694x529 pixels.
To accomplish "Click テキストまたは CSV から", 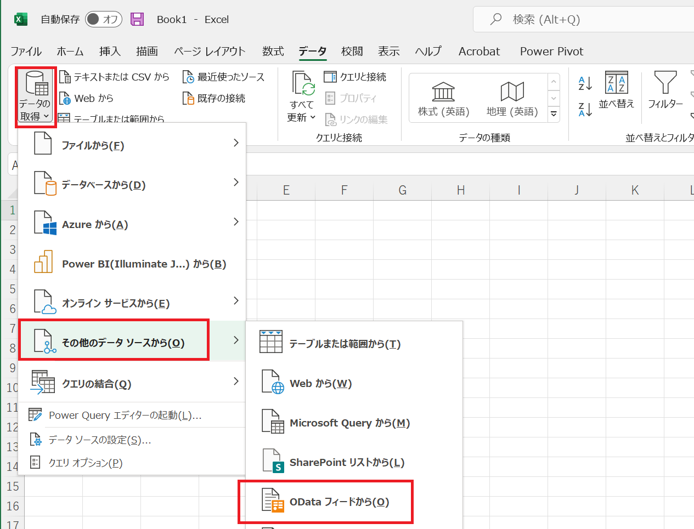I will point(114,77).
